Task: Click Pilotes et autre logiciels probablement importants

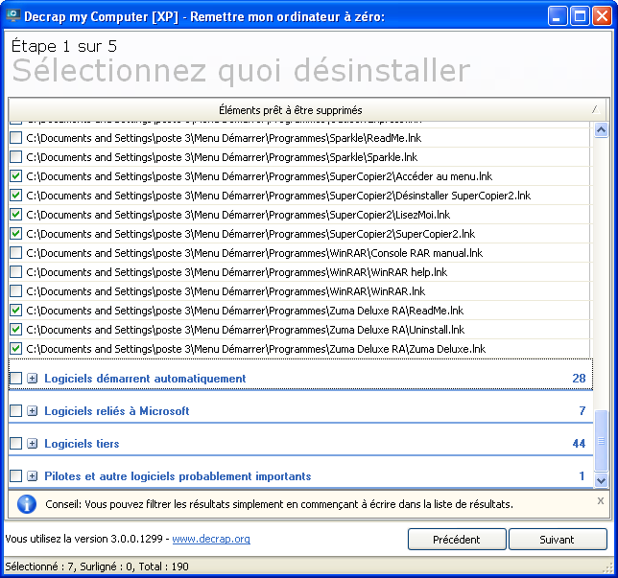Action: [178, 476]
